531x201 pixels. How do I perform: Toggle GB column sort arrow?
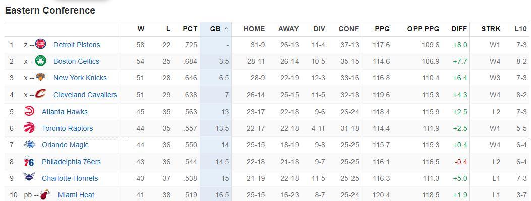(226, 29)
